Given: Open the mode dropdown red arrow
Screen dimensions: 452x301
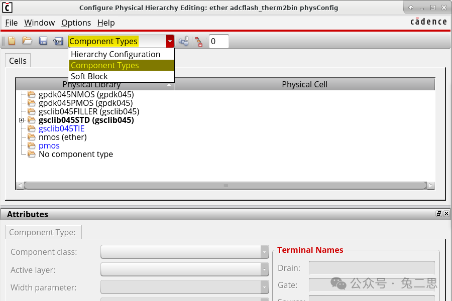Looking at the screenshot, I should click(170, 41).
